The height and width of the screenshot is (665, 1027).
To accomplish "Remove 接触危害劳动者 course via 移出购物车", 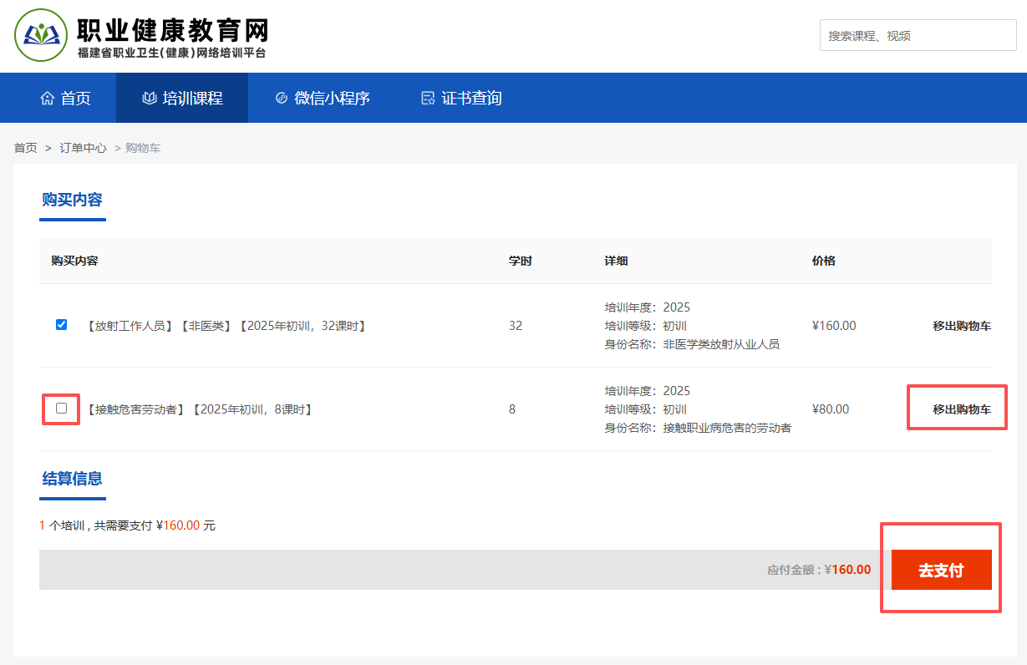I will [x=962, y=409].
